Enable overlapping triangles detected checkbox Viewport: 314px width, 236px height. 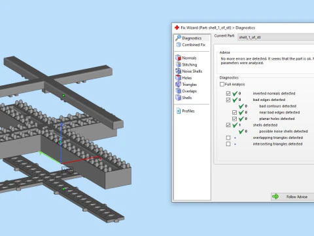[x=228, y=138]
